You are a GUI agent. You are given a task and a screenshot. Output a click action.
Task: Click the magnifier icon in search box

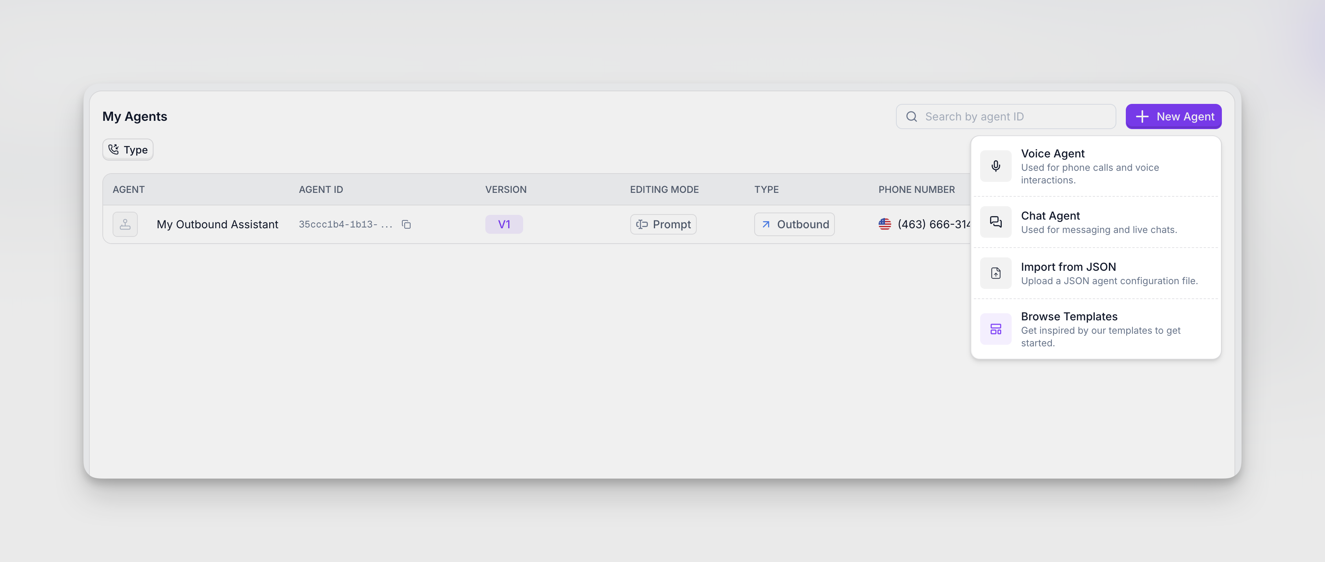pos(911,117)
